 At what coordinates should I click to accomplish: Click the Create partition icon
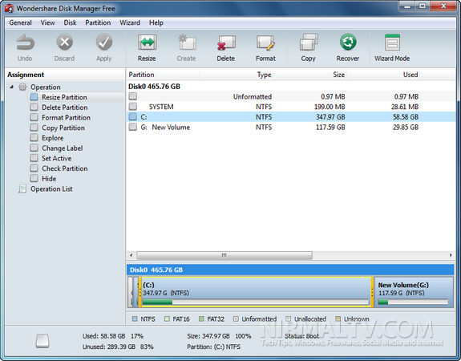pos(187,42)
